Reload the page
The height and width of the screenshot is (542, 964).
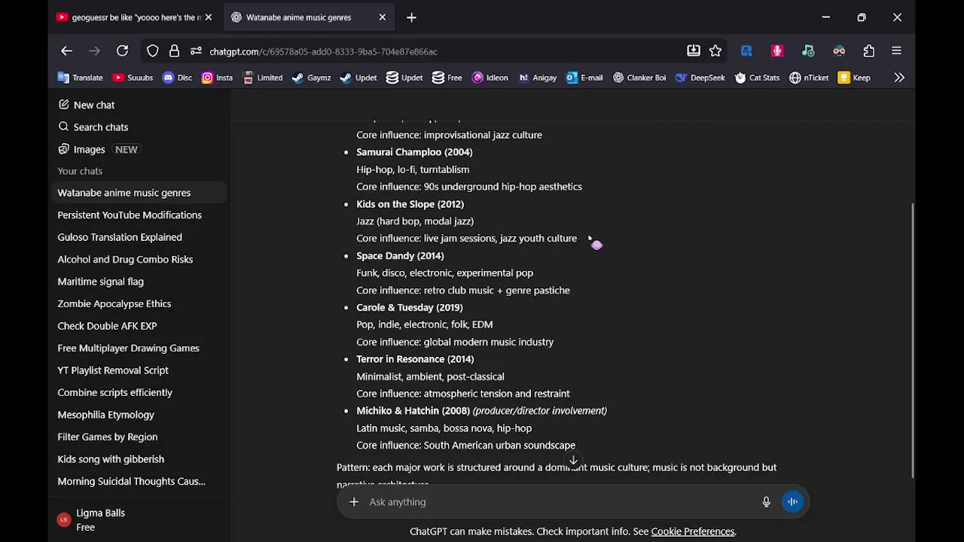coord(122,51)
